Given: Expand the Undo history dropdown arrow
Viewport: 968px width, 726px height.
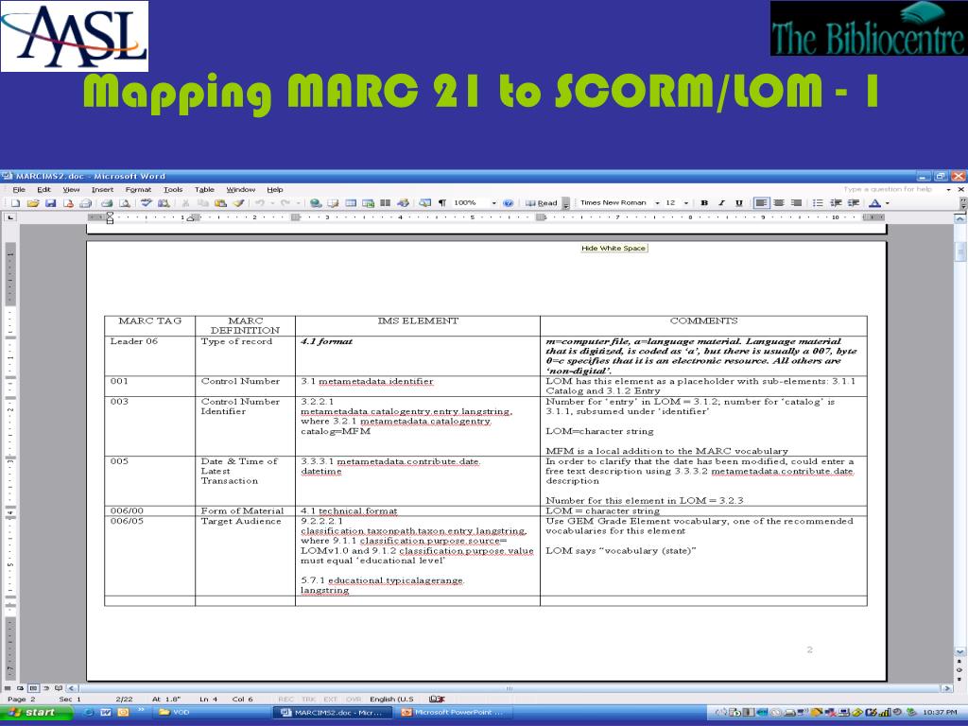Looking at the screenshot, I should coord(272,203).
